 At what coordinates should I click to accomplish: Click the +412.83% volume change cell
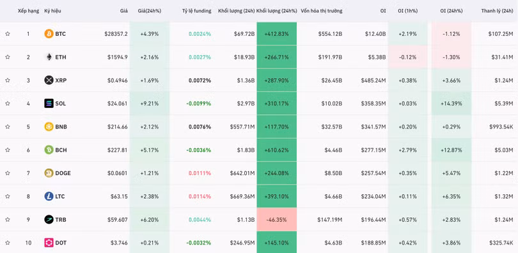point(276,34)
